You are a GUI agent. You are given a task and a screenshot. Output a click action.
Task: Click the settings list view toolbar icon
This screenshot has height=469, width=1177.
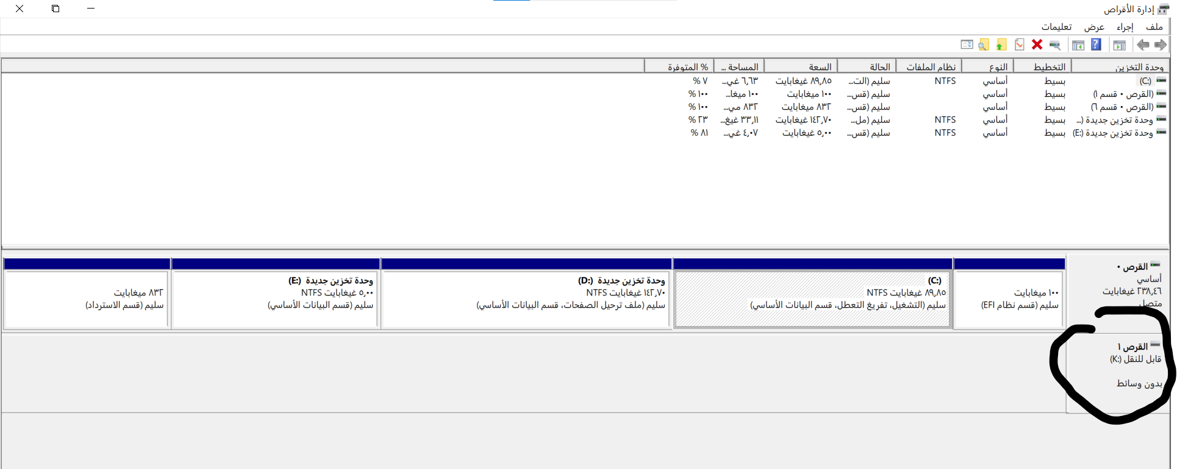[967, 44]
